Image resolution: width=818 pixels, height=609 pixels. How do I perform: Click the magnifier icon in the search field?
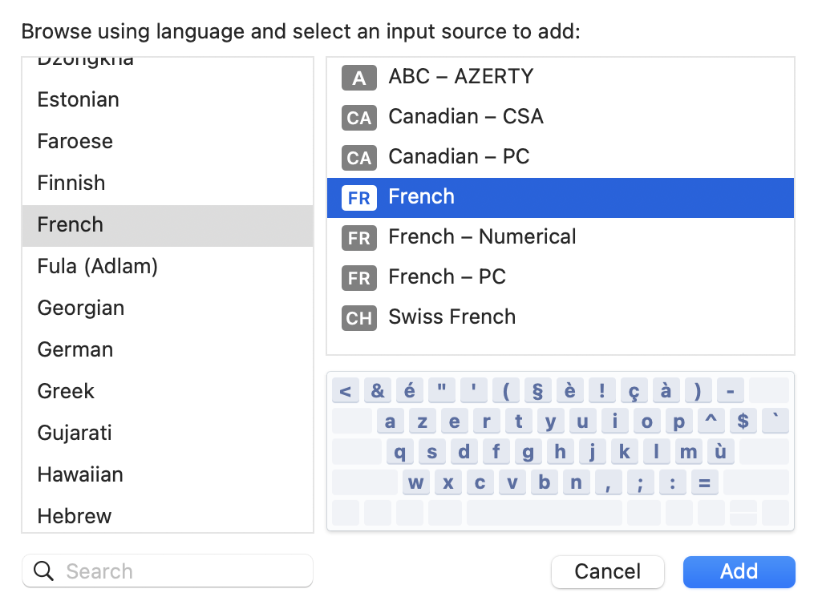43,571
